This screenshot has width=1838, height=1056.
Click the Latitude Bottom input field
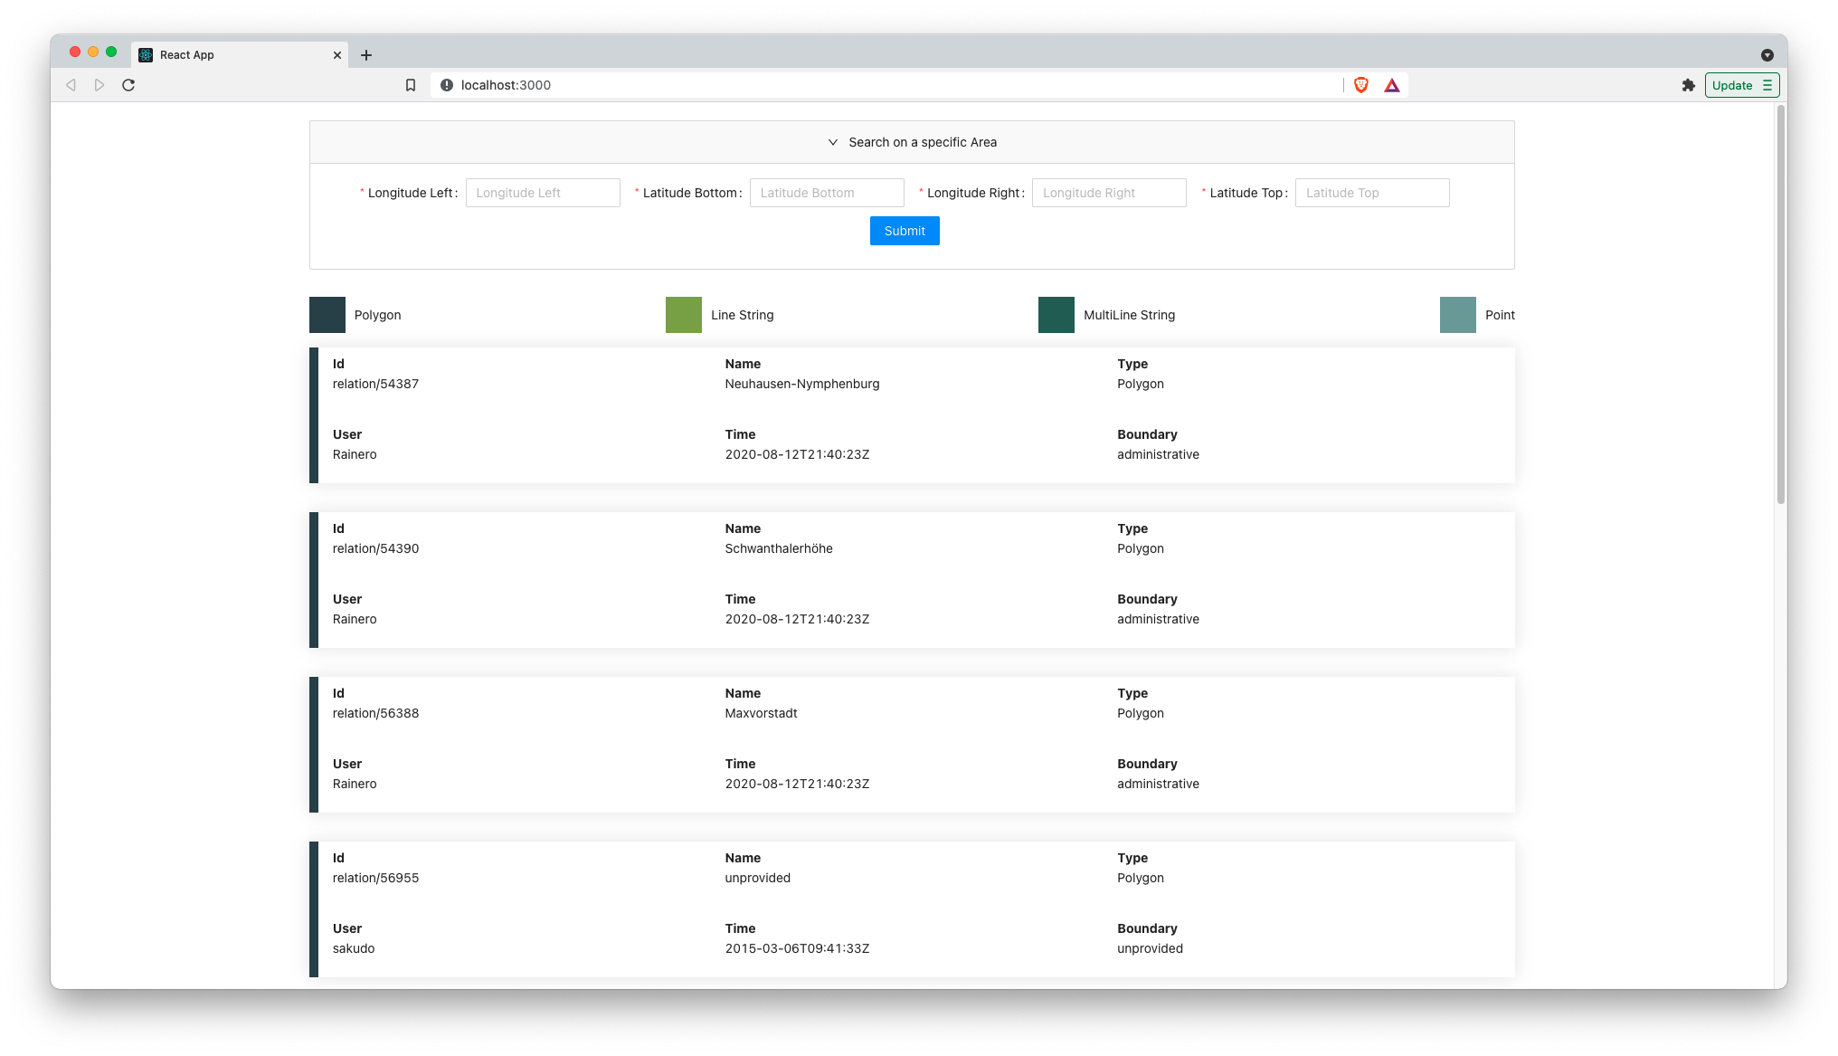tap(826, 192)
